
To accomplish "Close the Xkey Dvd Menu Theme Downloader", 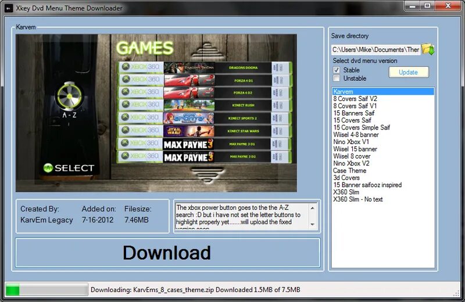I will coord(448,5).
